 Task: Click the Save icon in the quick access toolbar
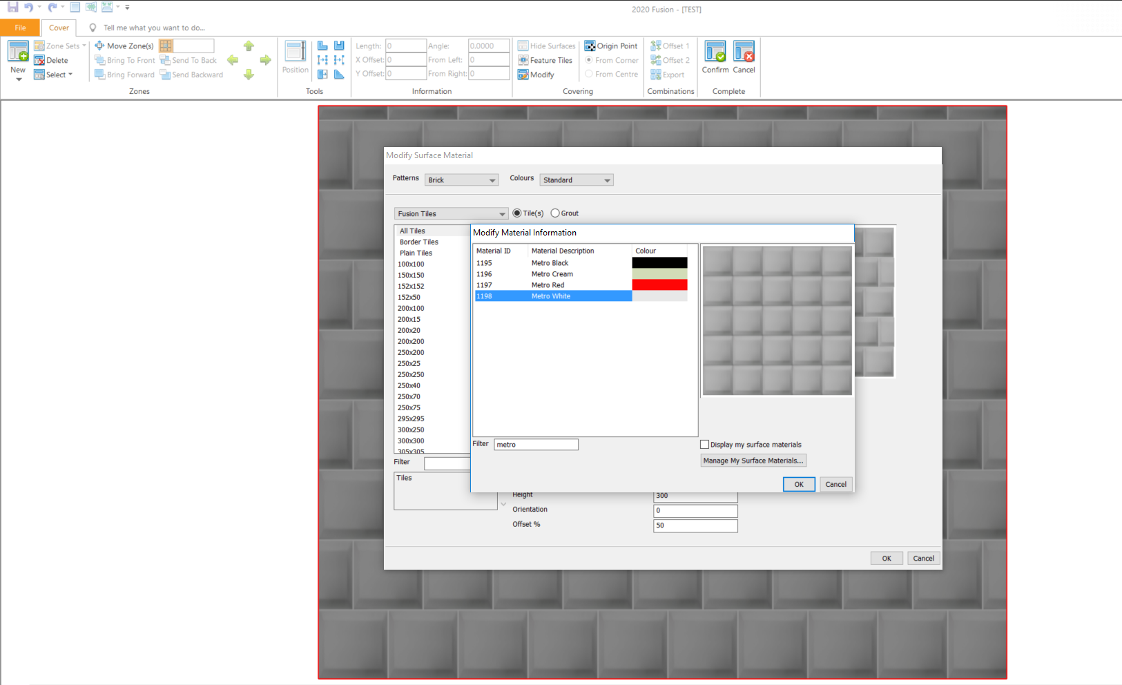pyautogui.click(x=12, y=7)
